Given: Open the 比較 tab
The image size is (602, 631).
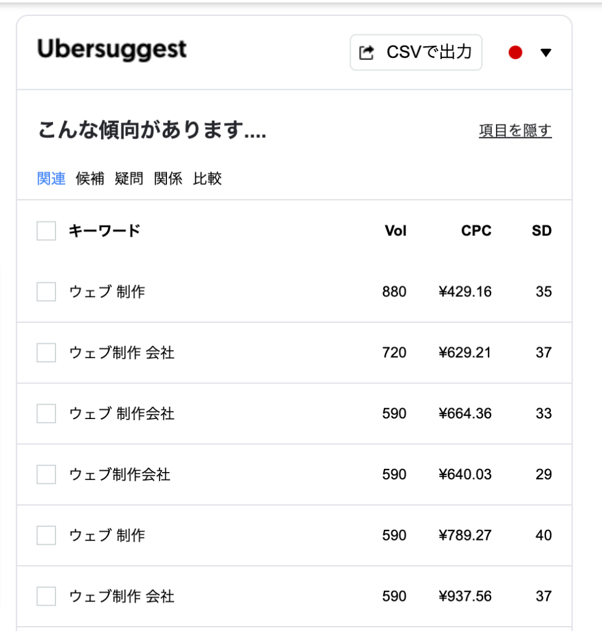Looking at the screenshot, I should (x=207, y=179).
